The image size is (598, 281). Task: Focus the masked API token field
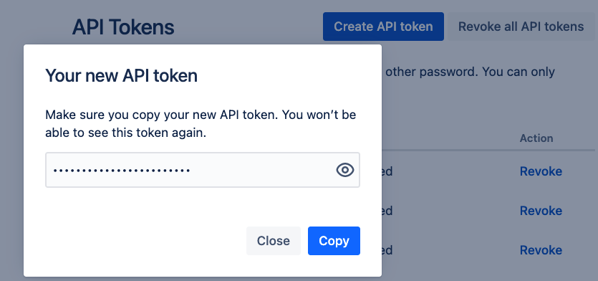pyautogui.click(x=203, y=170)
